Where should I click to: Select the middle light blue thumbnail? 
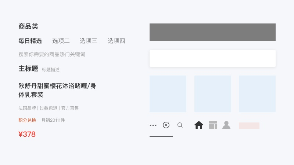click(213, 94)
